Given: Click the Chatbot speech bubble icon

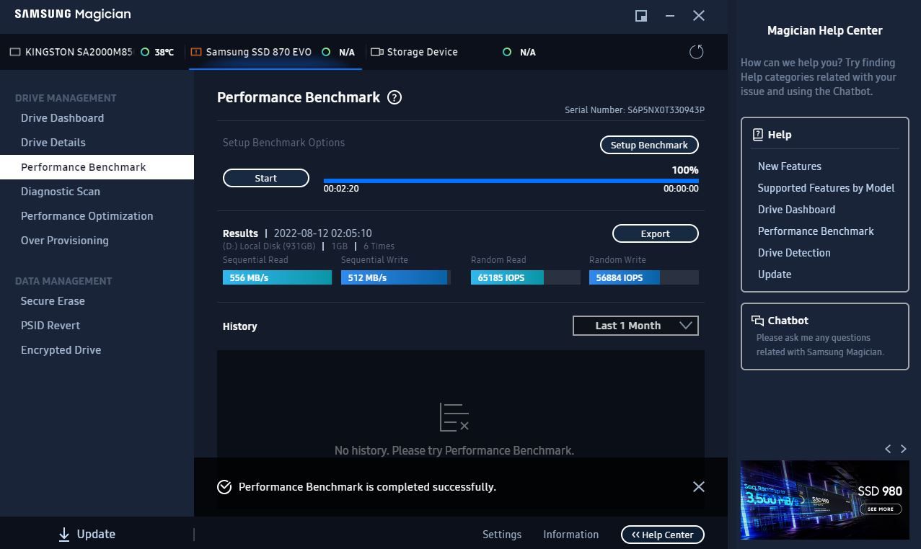Looking at the screenshot, I should coord(757,321).
